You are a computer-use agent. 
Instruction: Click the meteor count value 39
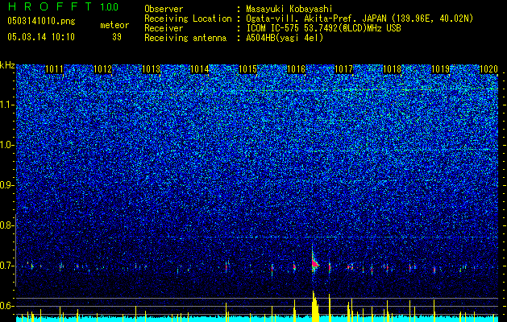coord(117,37)
